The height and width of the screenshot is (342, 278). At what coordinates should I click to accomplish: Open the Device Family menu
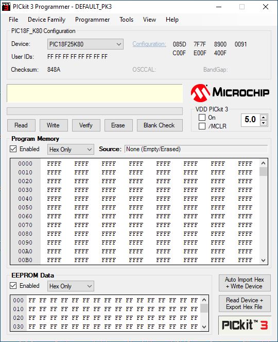click(x=46, y=20)
